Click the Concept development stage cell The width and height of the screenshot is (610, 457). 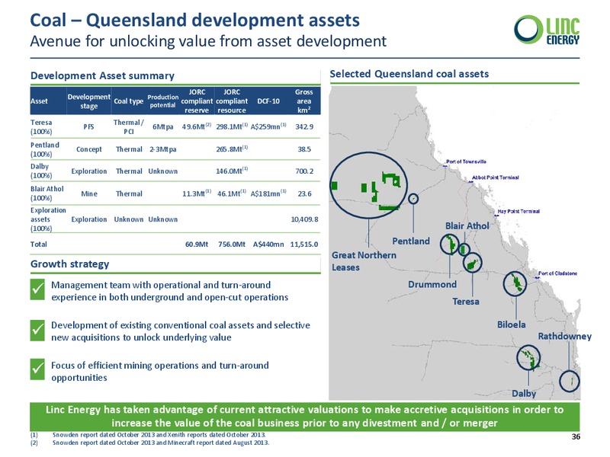pos(89,149)
